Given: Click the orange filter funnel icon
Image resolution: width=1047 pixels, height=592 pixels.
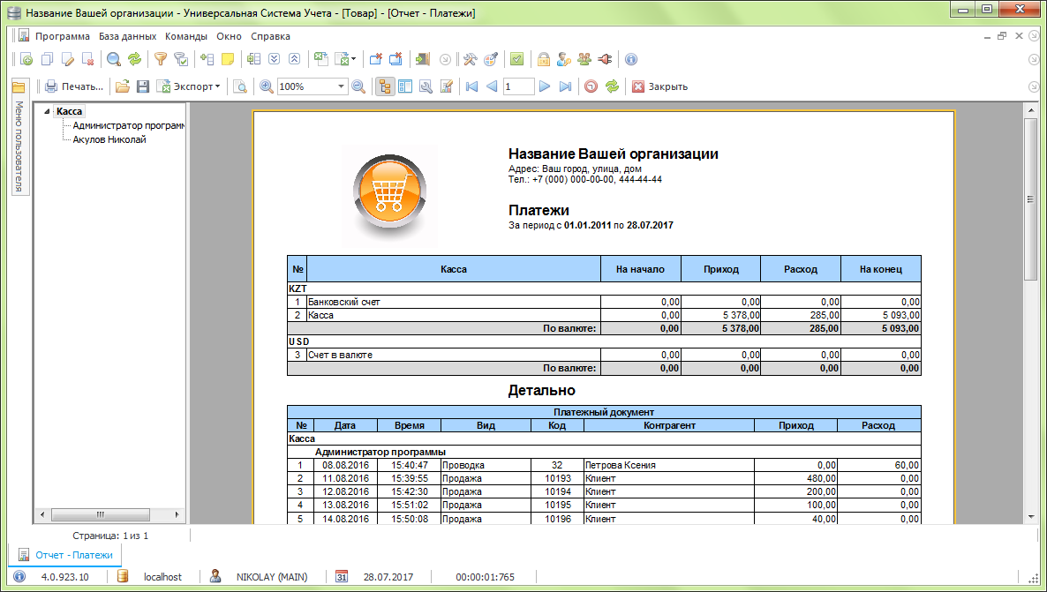Looking at the screenshot, I should [161, 59].
